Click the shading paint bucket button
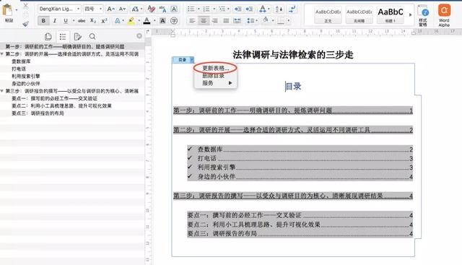The width and height of the screenshot is (462, 265). coord(266,21)
